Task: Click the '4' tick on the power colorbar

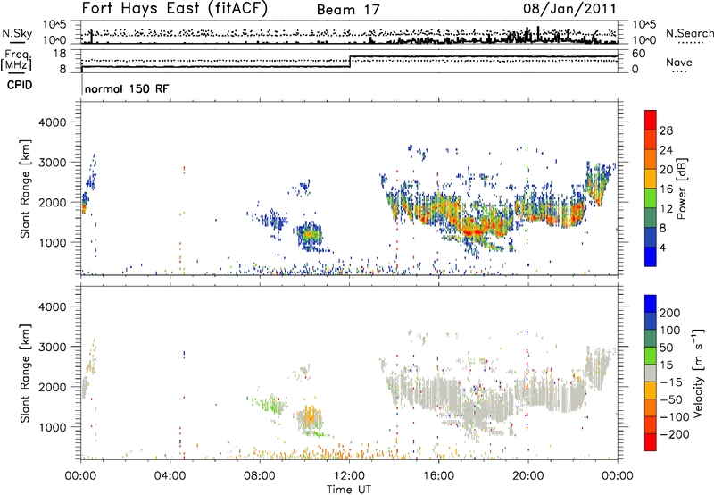Action: pos(662,247)
